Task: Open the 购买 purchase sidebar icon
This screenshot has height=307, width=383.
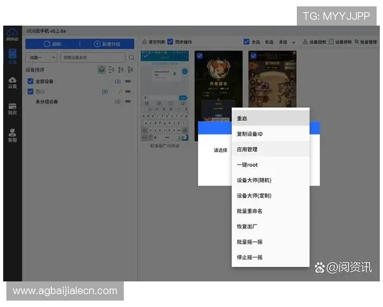Action: coord(12,109)
